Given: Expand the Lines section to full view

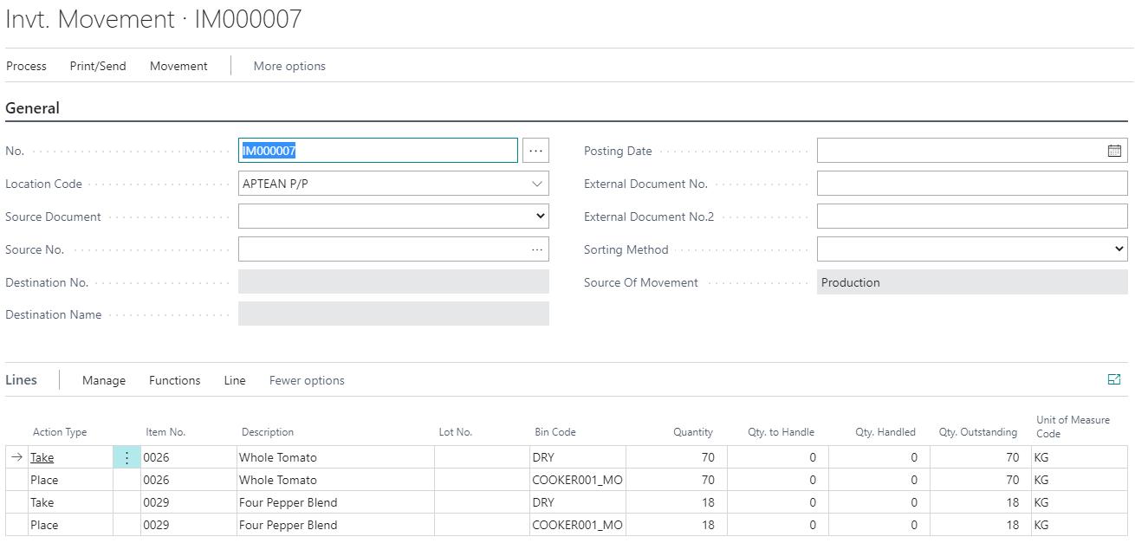Looking at the screenshot, I should [x=1114, y=379].
